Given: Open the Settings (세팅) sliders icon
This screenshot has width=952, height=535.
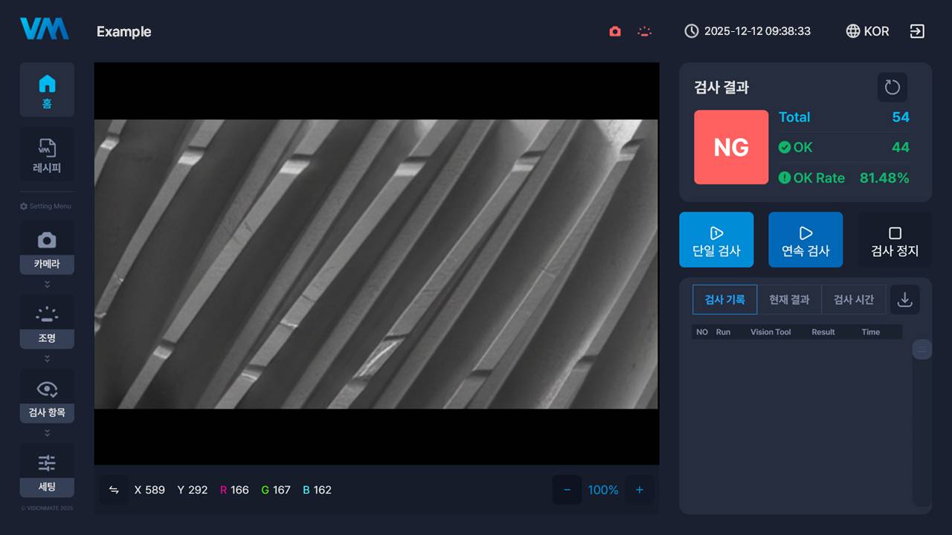Looking at the screenshot, I should point(47,464).
